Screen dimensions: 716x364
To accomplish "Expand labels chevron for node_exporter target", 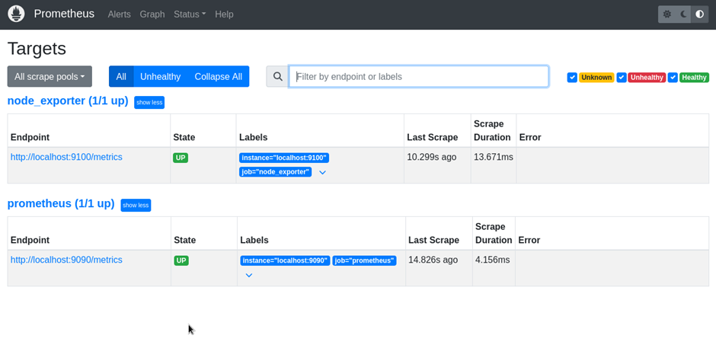I will 322,173.
